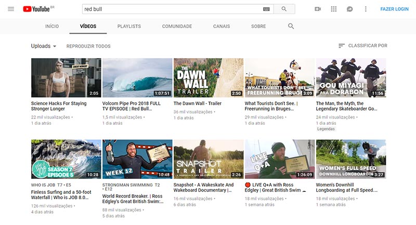The width and height of the screenshot is (416, 225).
Task: Open Snapshot Wakeskate Documentary title
Action: (x=203, y=188)
